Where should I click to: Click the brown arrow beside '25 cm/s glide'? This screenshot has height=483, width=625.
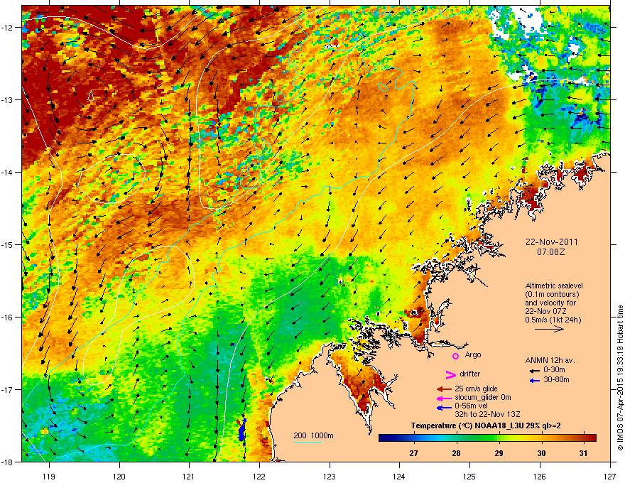click(x=444, y=389)
